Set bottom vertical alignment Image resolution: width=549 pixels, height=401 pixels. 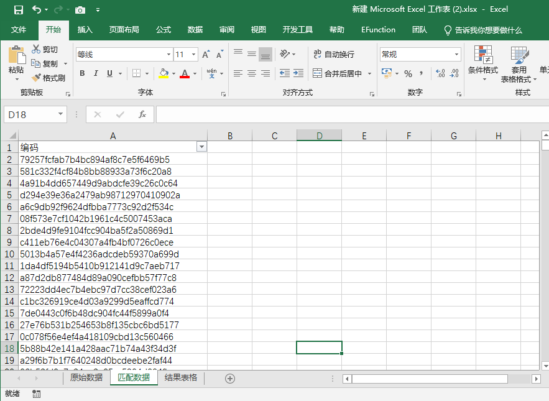[x=265, y=54]
